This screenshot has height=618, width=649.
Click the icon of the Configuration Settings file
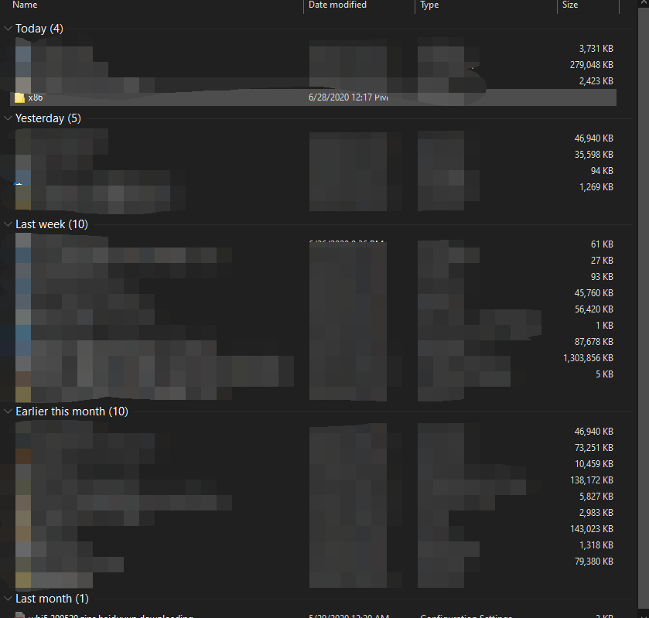click(19, 614)
